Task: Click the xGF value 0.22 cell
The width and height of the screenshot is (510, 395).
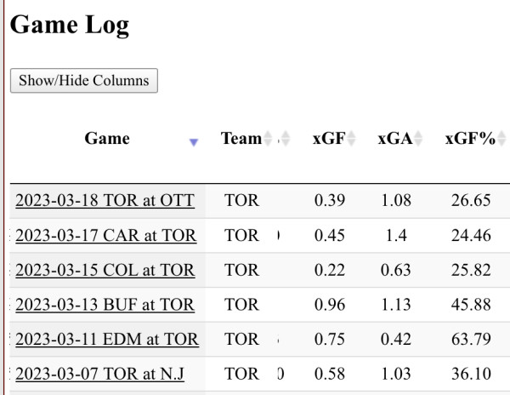Action: pos(330,271)
